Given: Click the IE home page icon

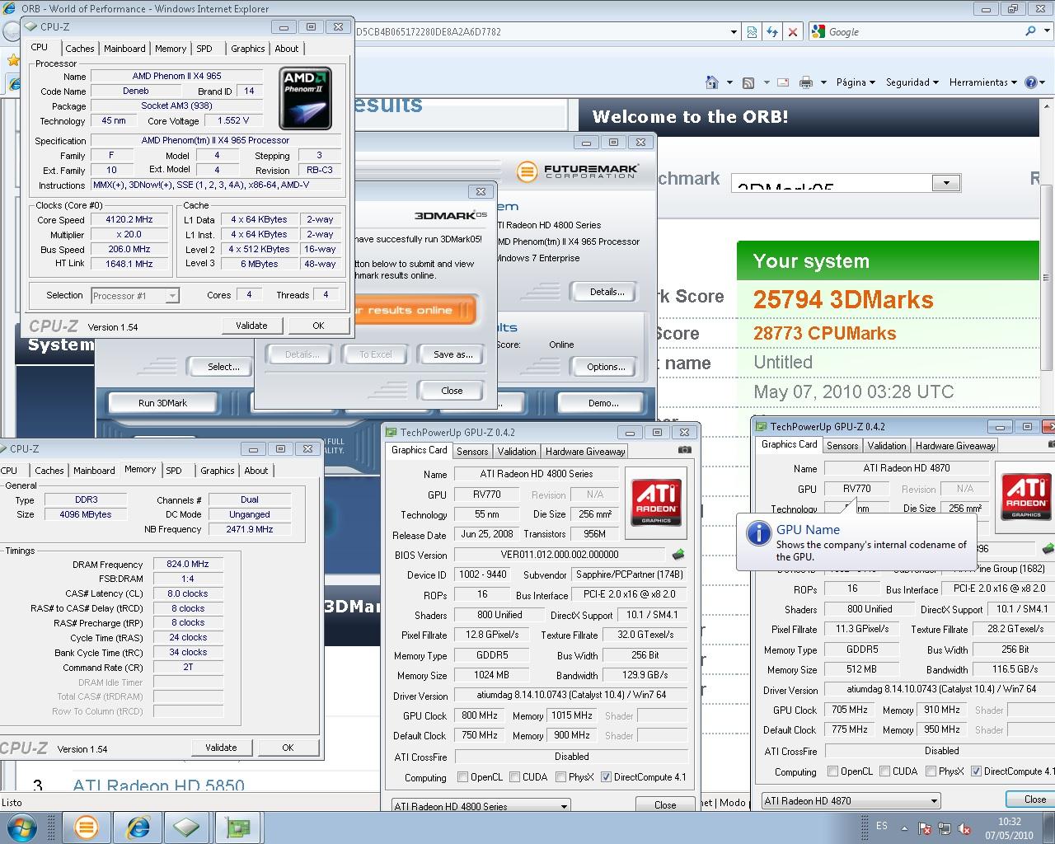Looking at the screenshot, I should tap(712, 82).
